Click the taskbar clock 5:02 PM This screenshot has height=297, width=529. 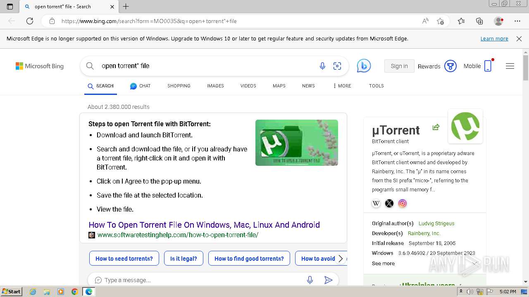[508, 292]
